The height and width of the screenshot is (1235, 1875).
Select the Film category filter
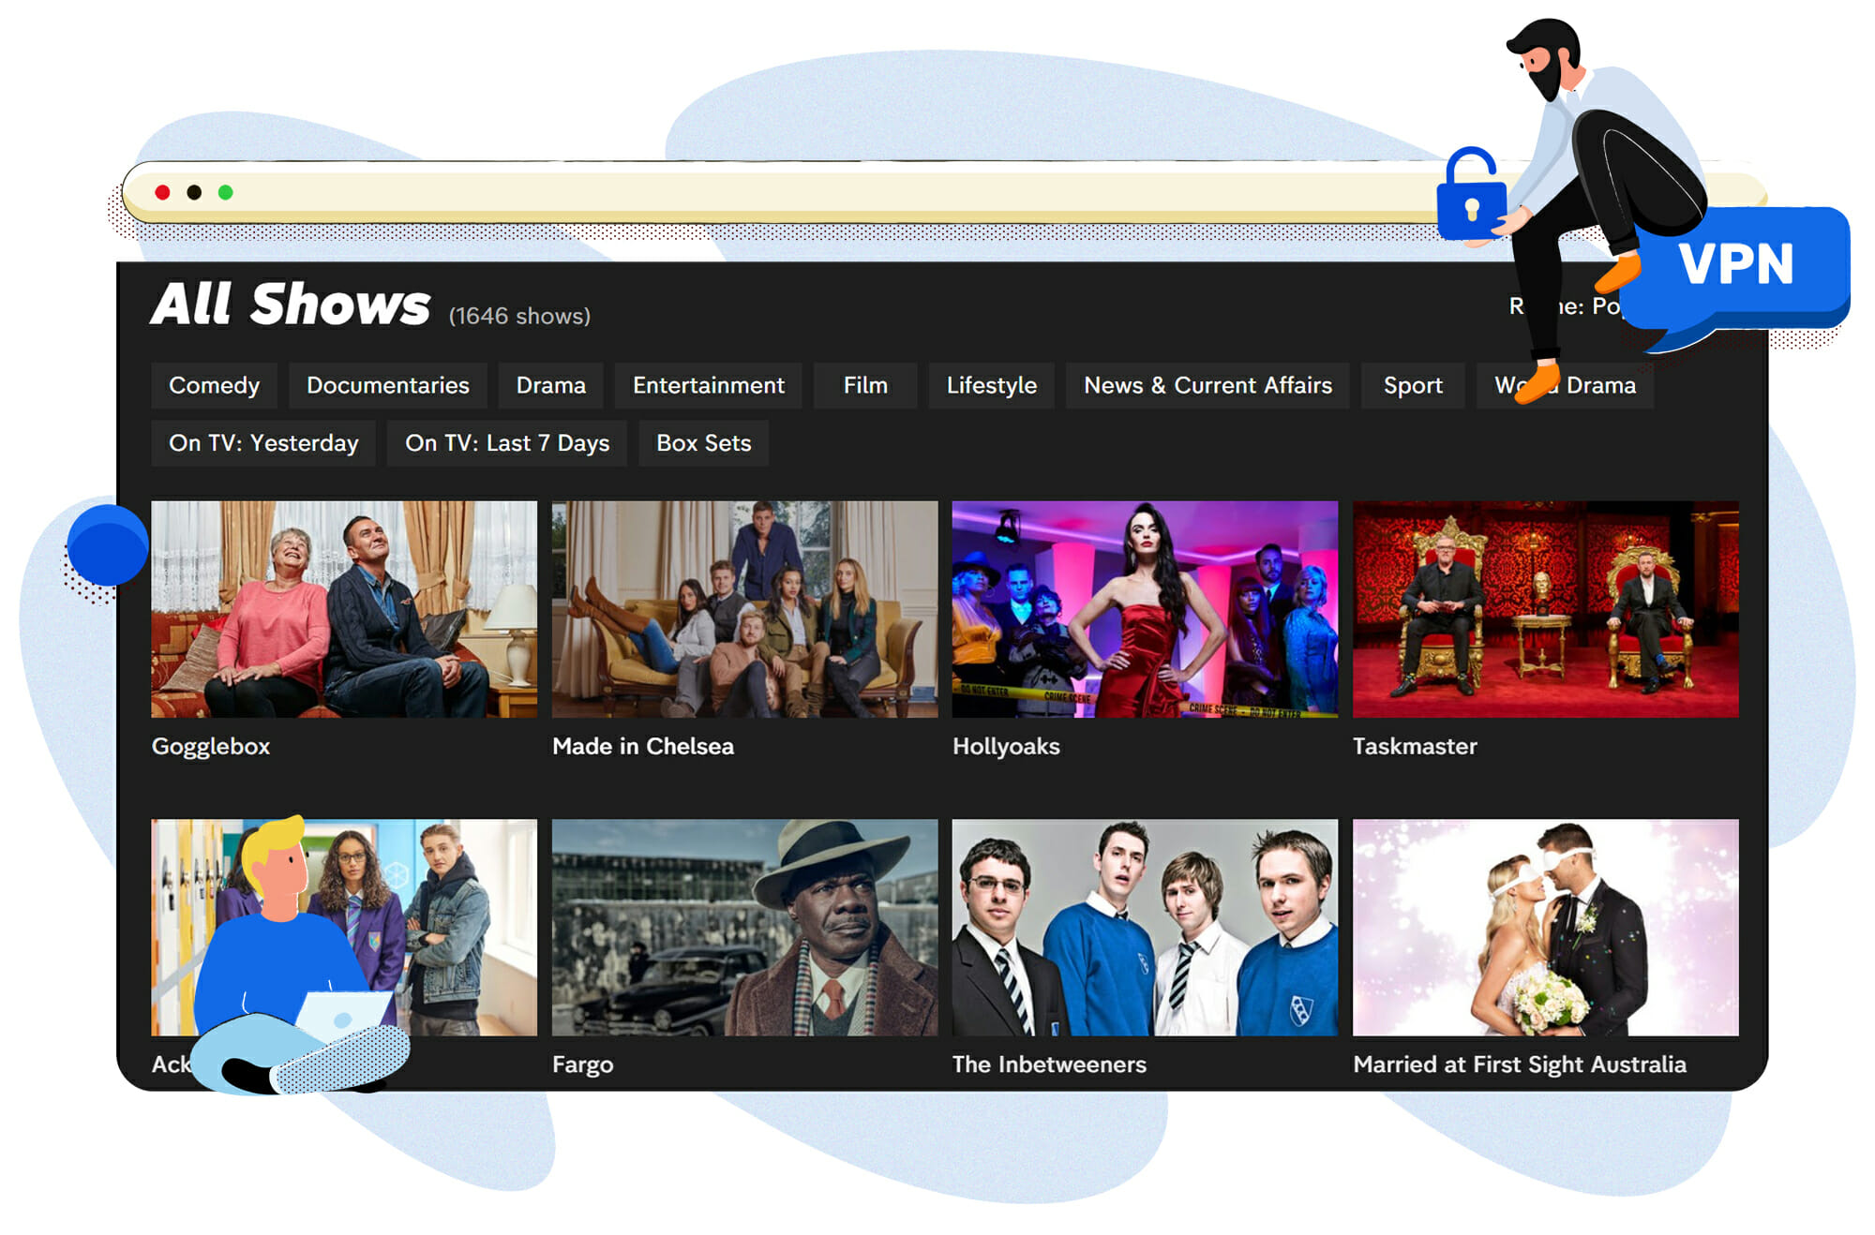coord(864,385)
